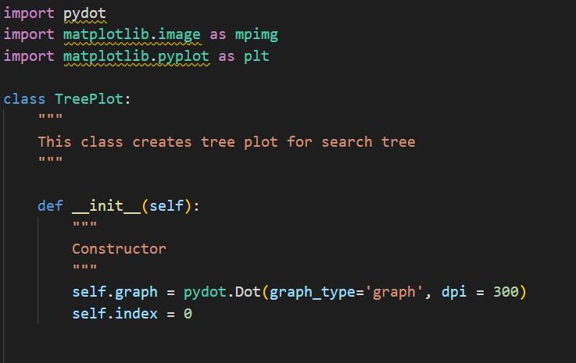Click the 'graph_type' argument
This screenshot has width=576, height=363.
pyautogui.click(x=313, y=292)
